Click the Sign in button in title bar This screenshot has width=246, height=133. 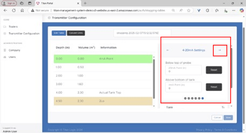point(9,3)
